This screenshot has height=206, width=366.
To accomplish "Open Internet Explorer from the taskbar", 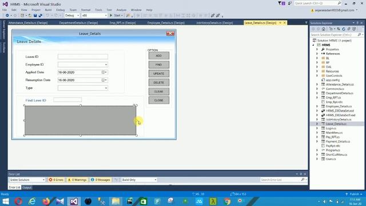I will (x=32, y=201).
